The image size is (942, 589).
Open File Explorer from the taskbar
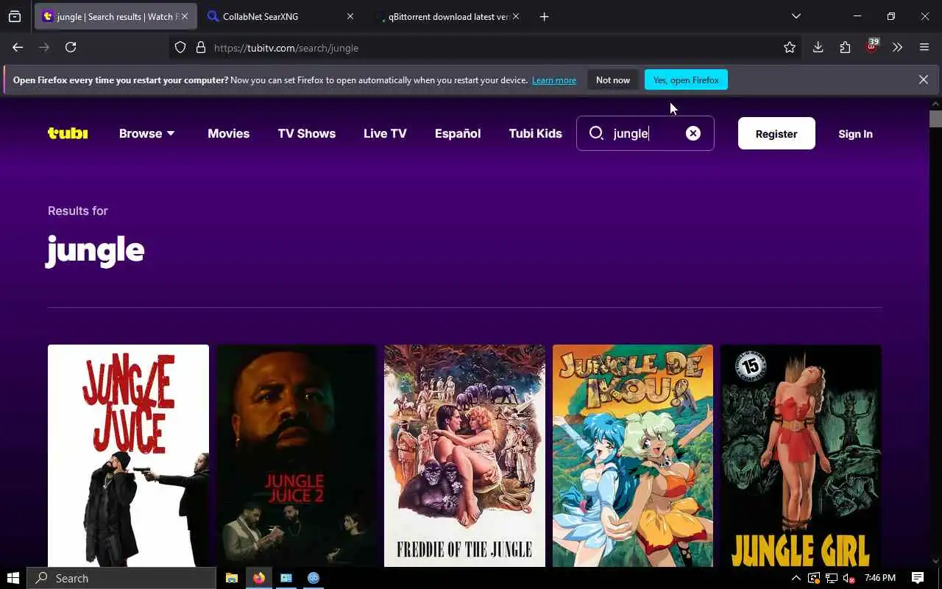coord(231,578)
